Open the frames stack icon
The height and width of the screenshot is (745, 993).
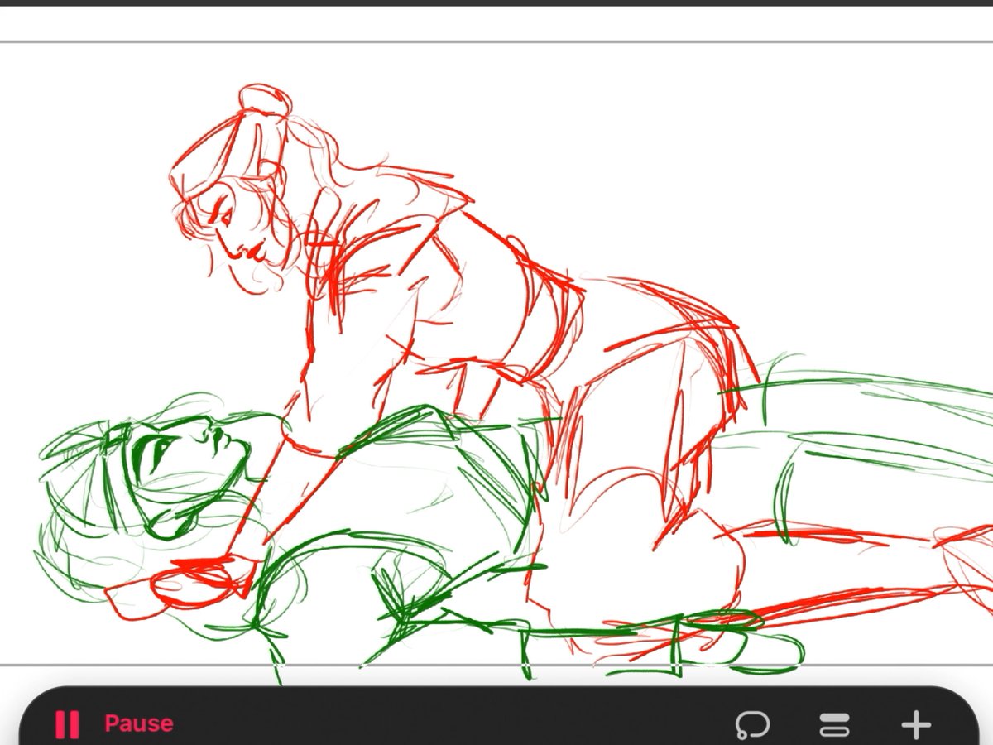pyautogui.click(x=834, y=725)
